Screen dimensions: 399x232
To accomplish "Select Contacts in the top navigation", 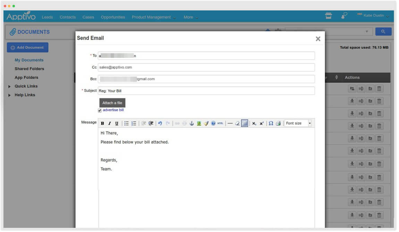I will [68, 17].
